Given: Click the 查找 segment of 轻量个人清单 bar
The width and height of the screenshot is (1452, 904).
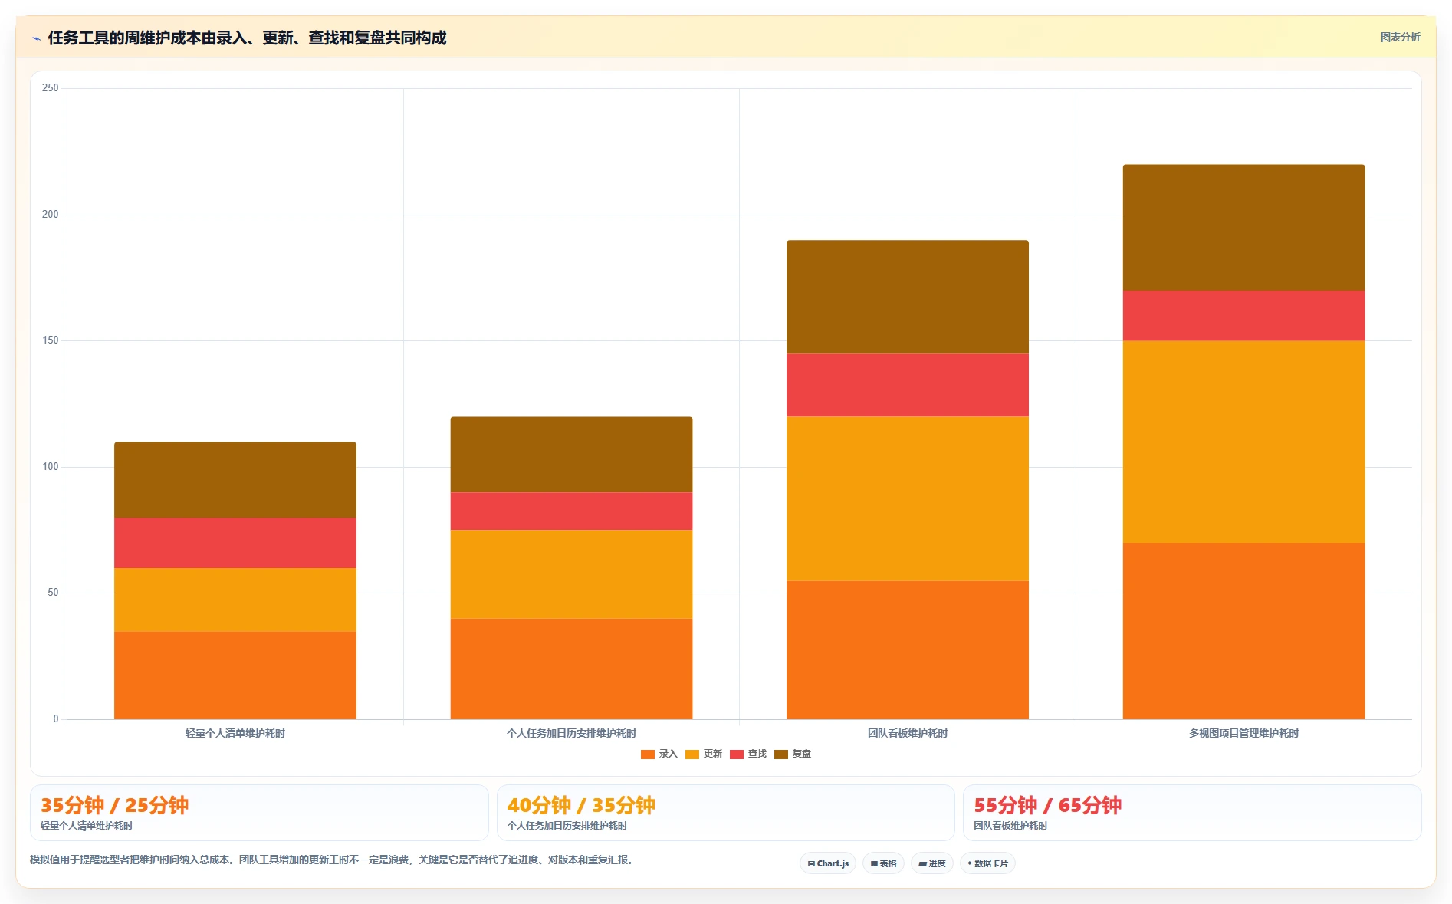Looking at the screenshot, I should 235,543.
